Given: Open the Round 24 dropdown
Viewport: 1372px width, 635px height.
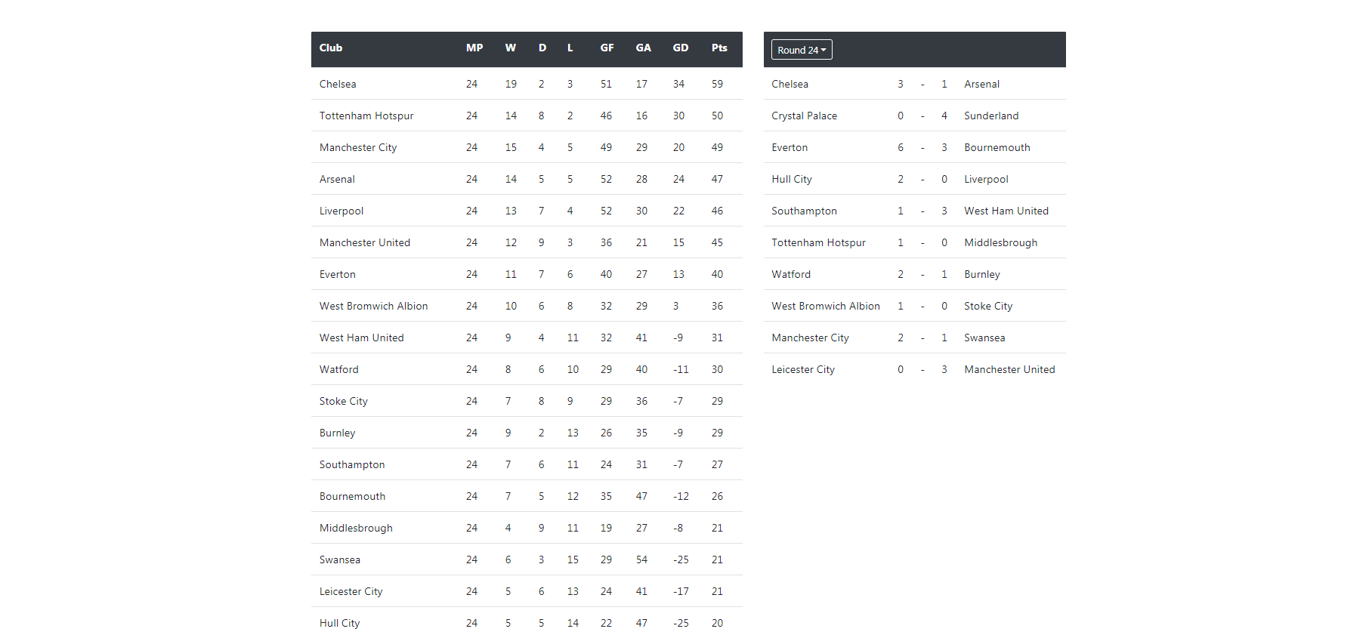Looking at the screenshot, I should [802, 50].
